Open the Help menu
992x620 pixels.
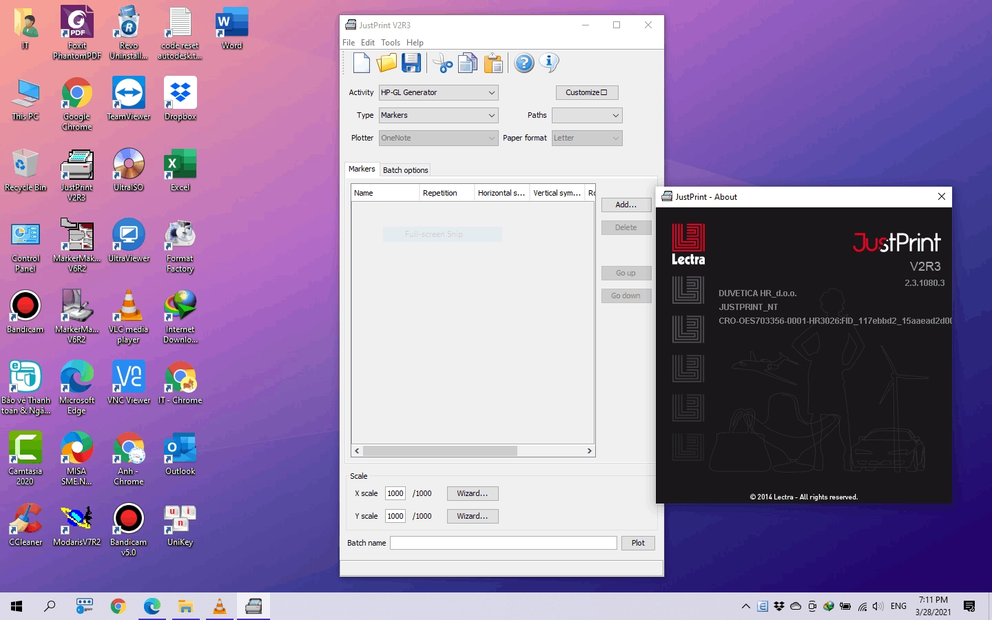pyautogui.click(x=415, y=43)
